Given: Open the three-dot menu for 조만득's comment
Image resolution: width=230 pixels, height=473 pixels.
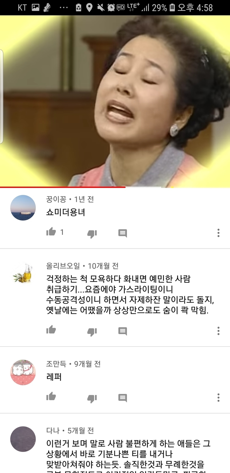Looking at the screenshot, I should tap(218, 398).
